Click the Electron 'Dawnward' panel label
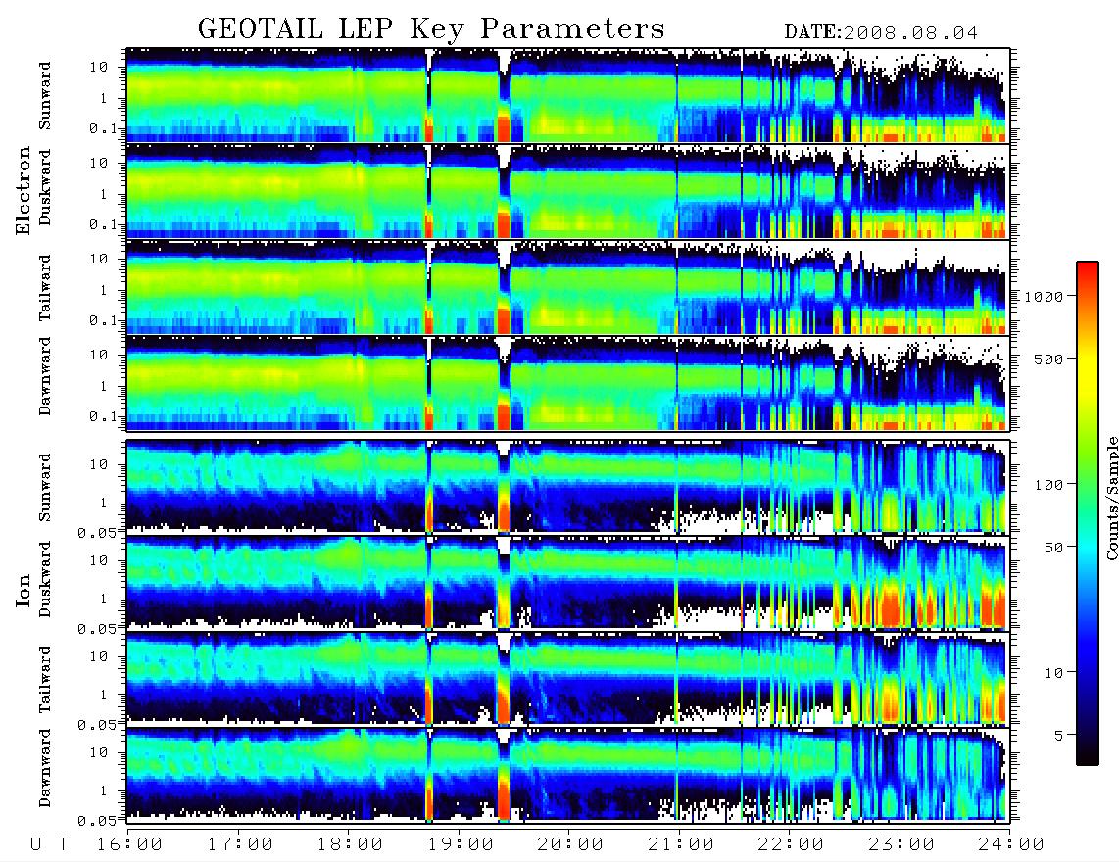Viewport: 1119px width, 862px height. (45, 376)
